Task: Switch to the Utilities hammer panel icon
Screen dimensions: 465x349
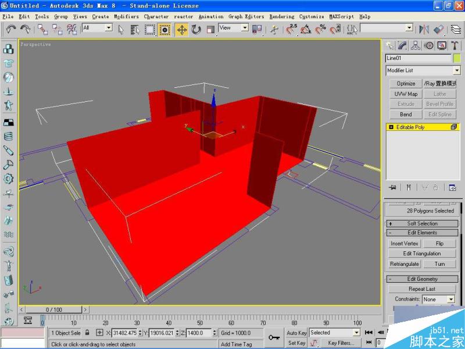Action: (x=453, y=45)
